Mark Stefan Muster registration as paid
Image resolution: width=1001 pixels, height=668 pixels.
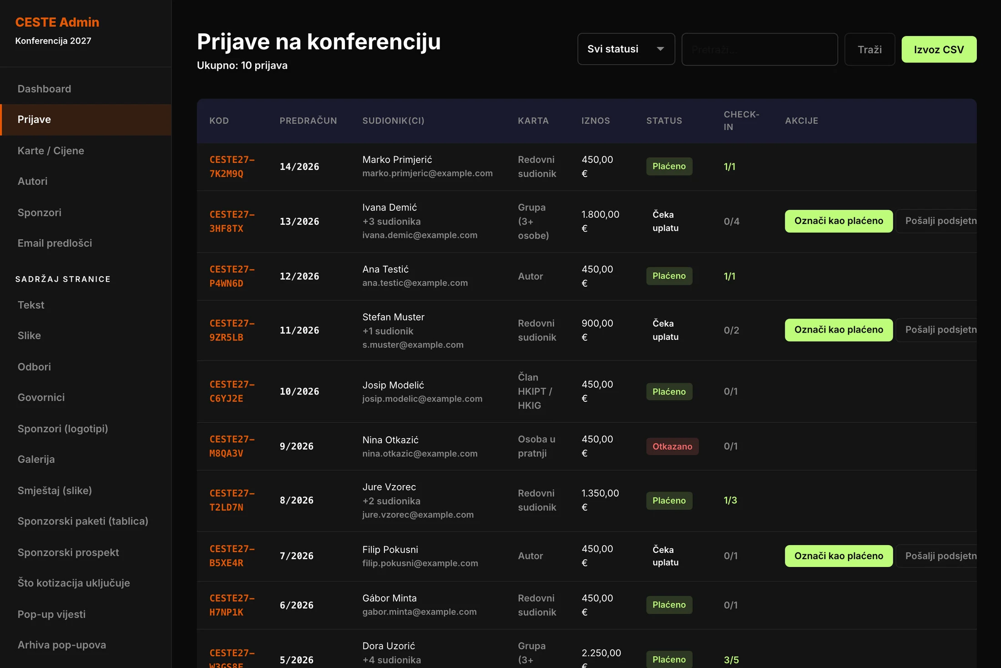[839, 330]
